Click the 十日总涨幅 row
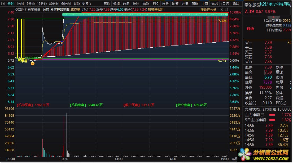Image resolution: width=293 pixels, height=163 pixels. (278, 30)
